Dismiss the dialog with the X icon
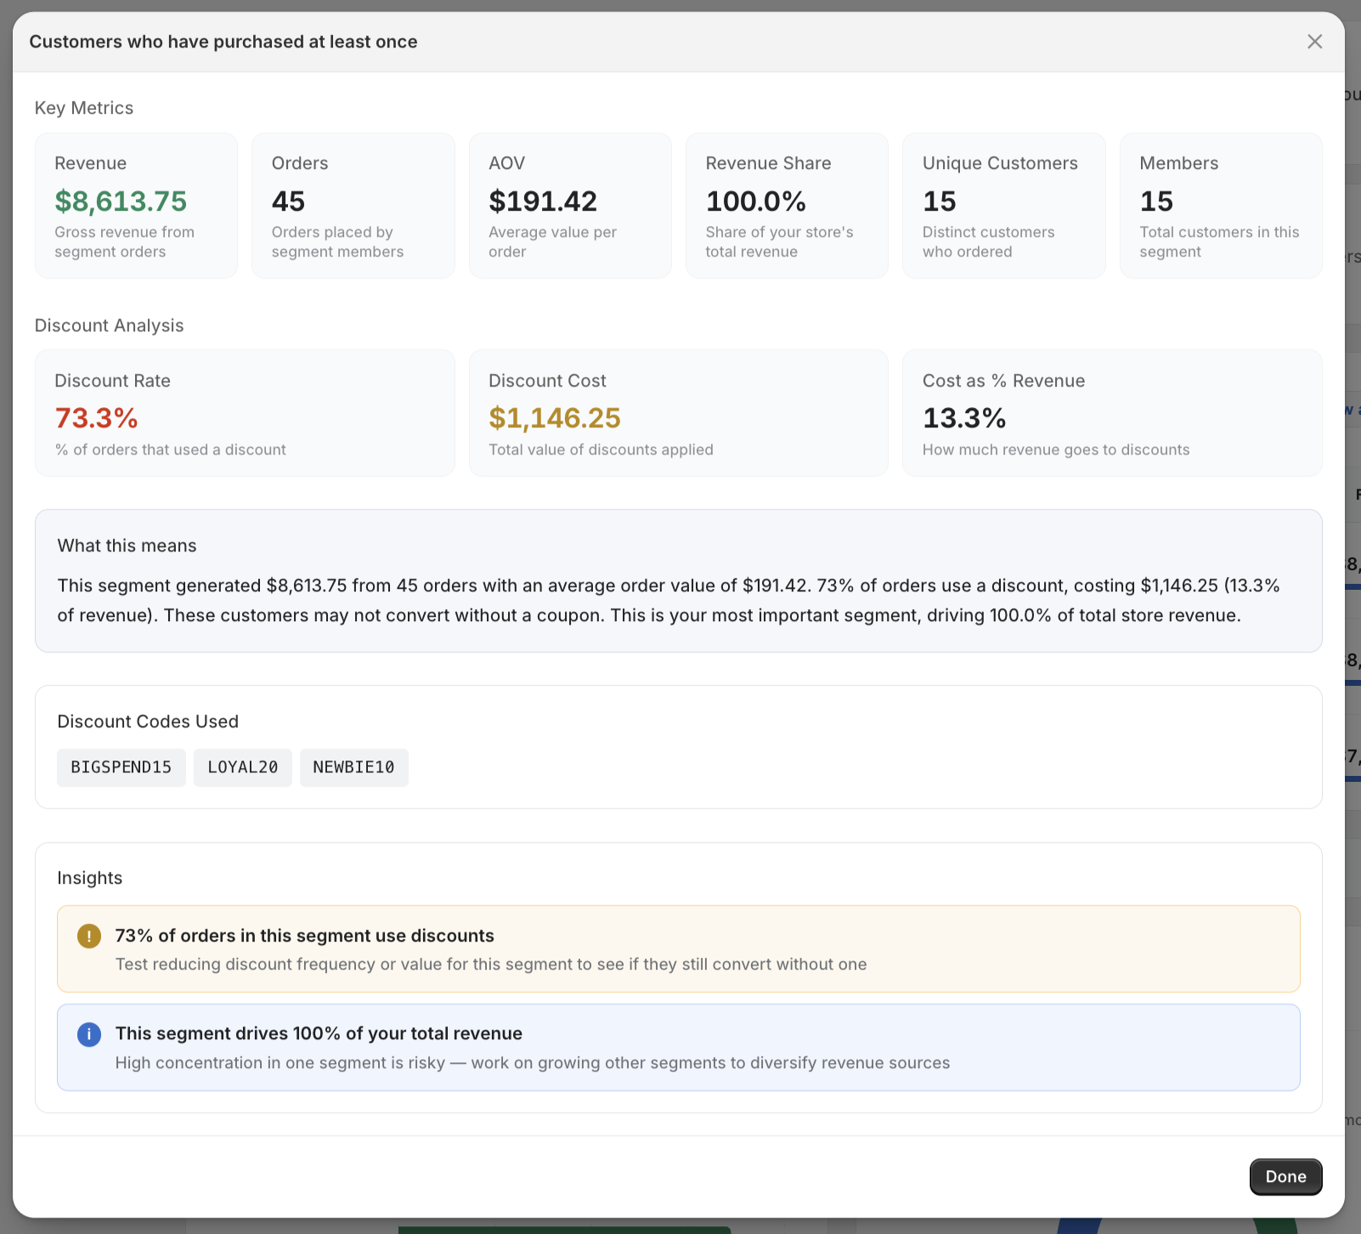This screenshot has width=1361, height=1234. [1314, 41]
